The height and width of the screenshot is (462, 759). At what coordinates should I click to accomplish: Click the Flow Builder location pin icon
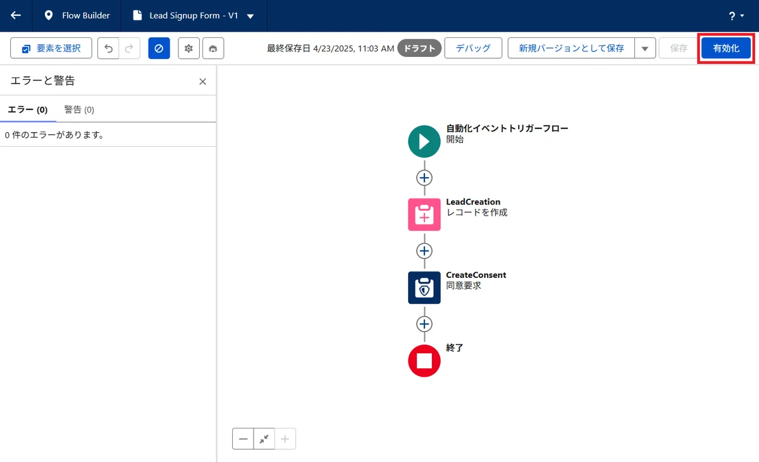click(x=49, y=16)
